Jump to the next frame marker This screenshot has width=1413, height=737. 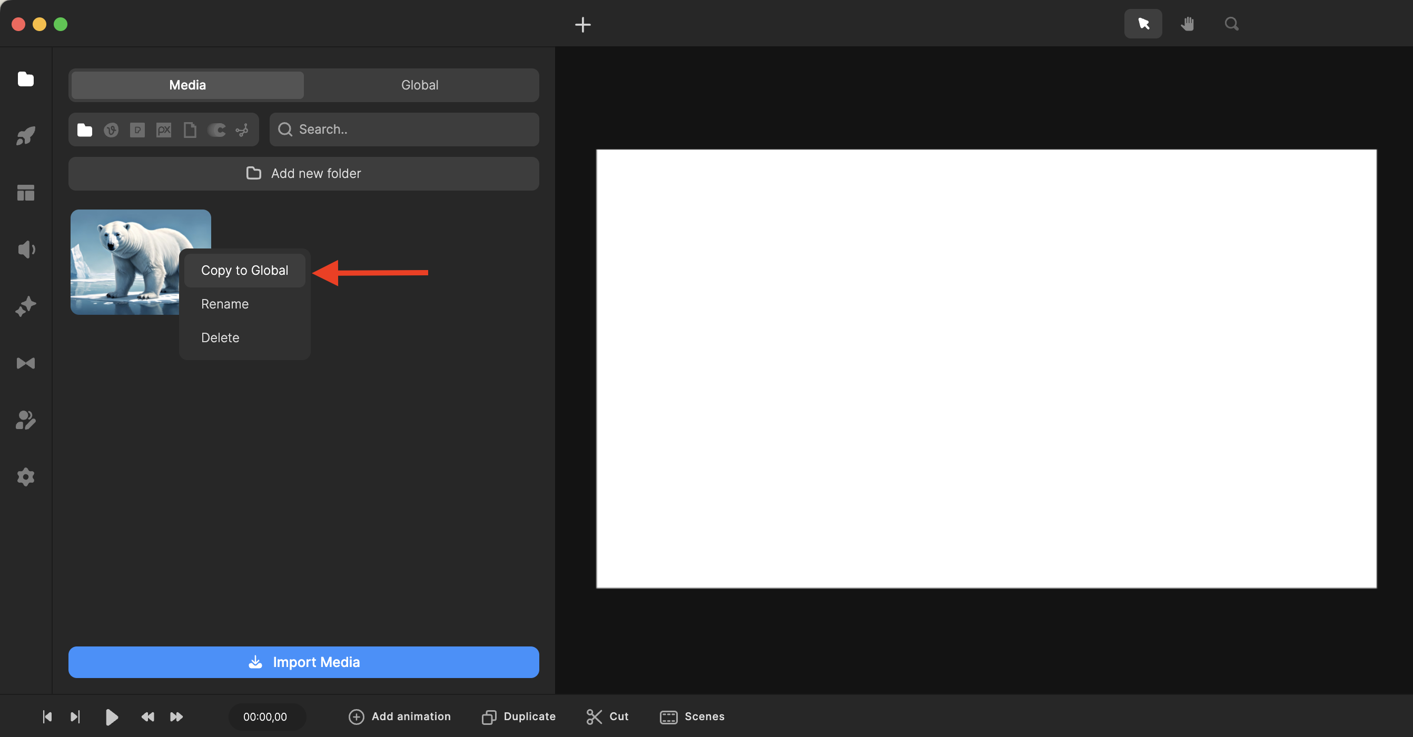[75, 716]
